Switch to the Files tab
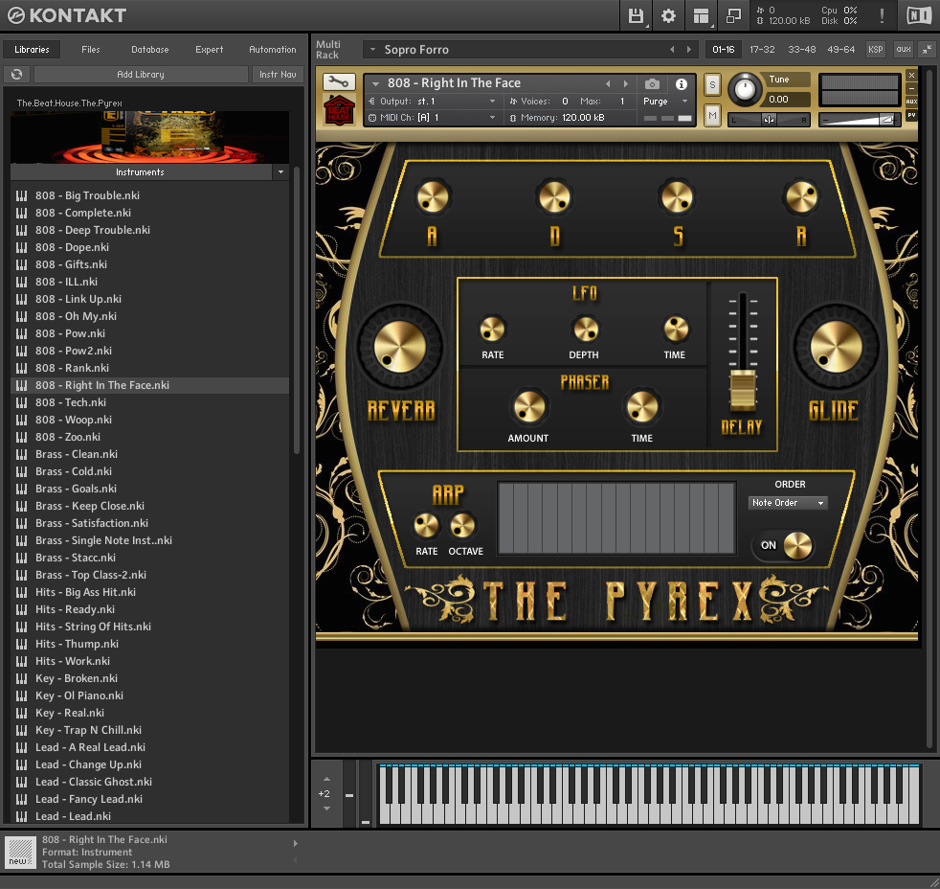This screenshot has width=940, height=889. 91,50
